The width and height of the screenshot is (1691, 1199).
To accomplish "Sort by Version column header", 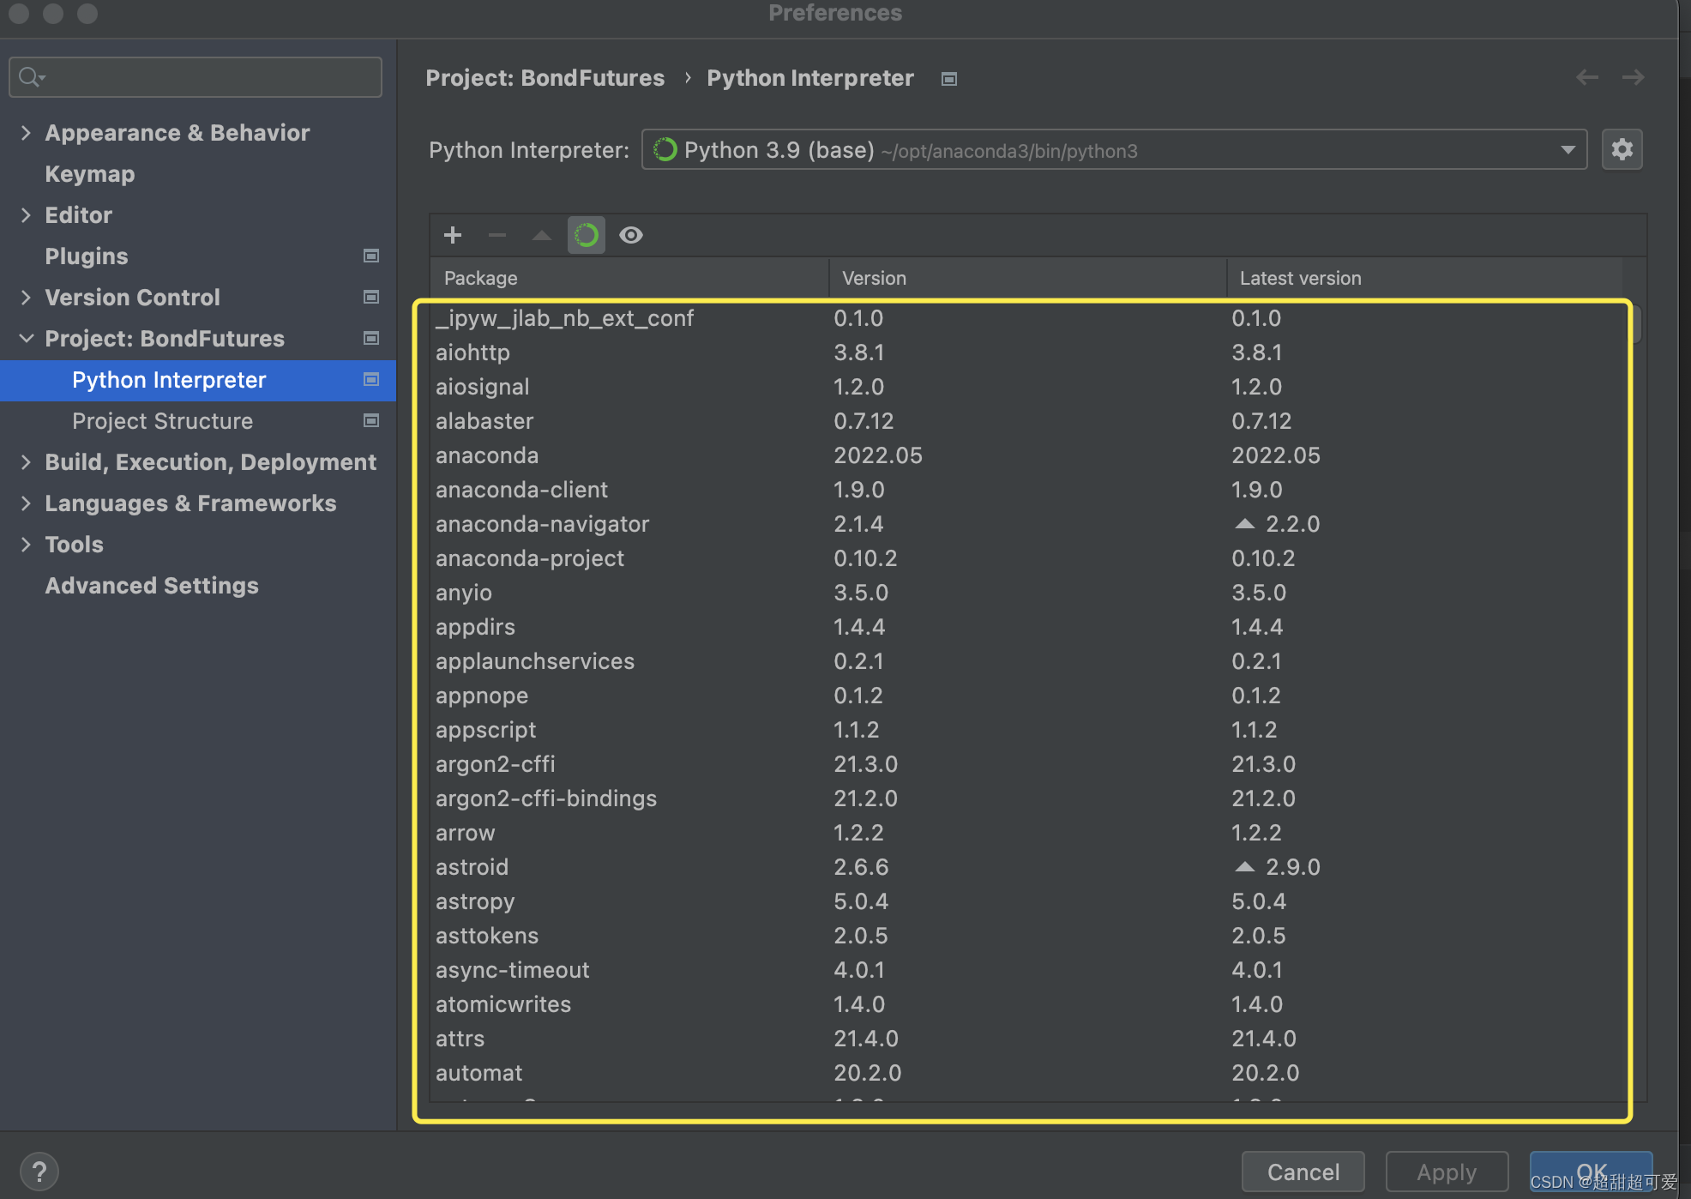I will (1027, 278).
